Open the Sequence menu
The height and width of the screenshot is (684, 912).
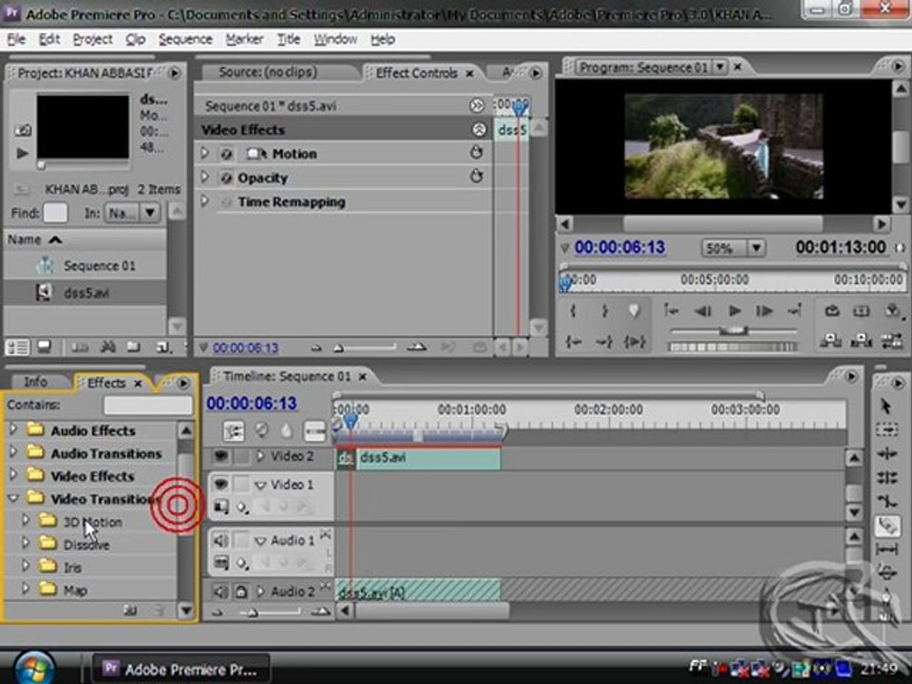tap(185, 39)
